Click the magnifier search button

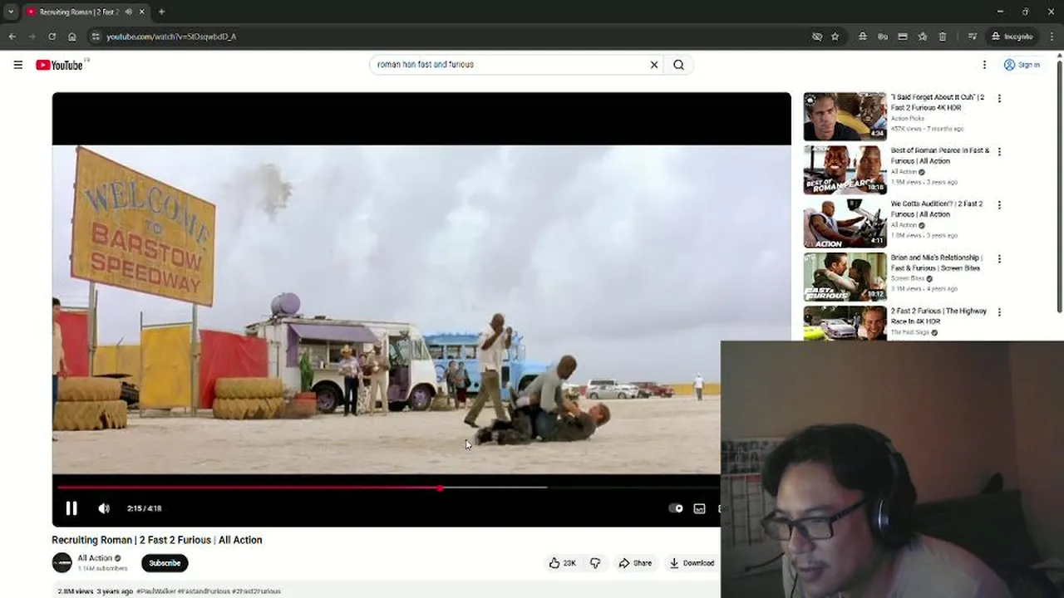coord(679,65)
